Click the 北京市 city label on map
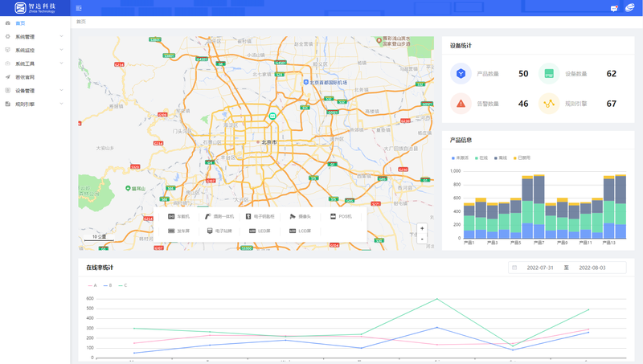Screen dimensions: 643x364 [x=269, y=142]
